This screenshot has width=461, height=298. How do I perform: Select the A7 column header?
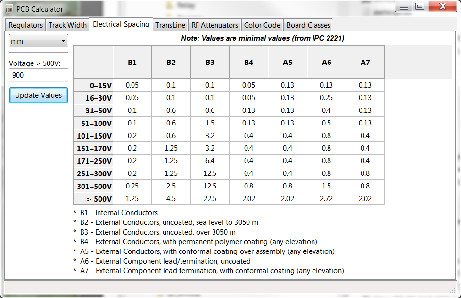click(x=365, y=62)
